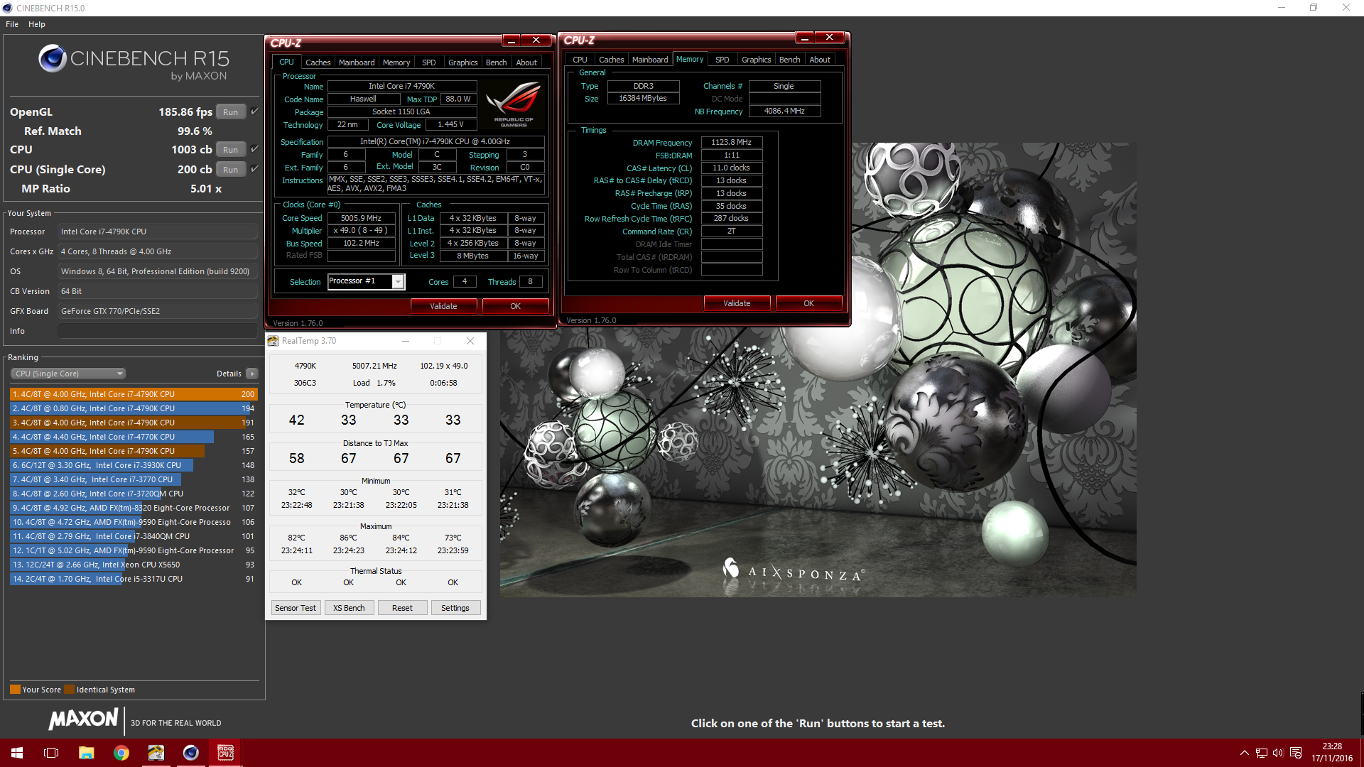Select the top ranking entry scoring 200
The image size is (1364, 767).
(x=134, y=394)
